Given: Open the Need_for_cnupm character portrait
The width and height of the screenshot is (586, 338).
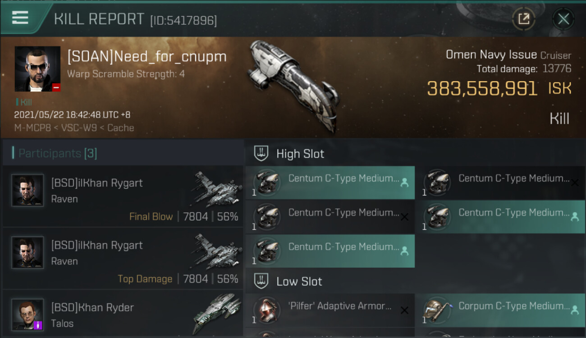Looking at the screenshot, I should (37, 69).
